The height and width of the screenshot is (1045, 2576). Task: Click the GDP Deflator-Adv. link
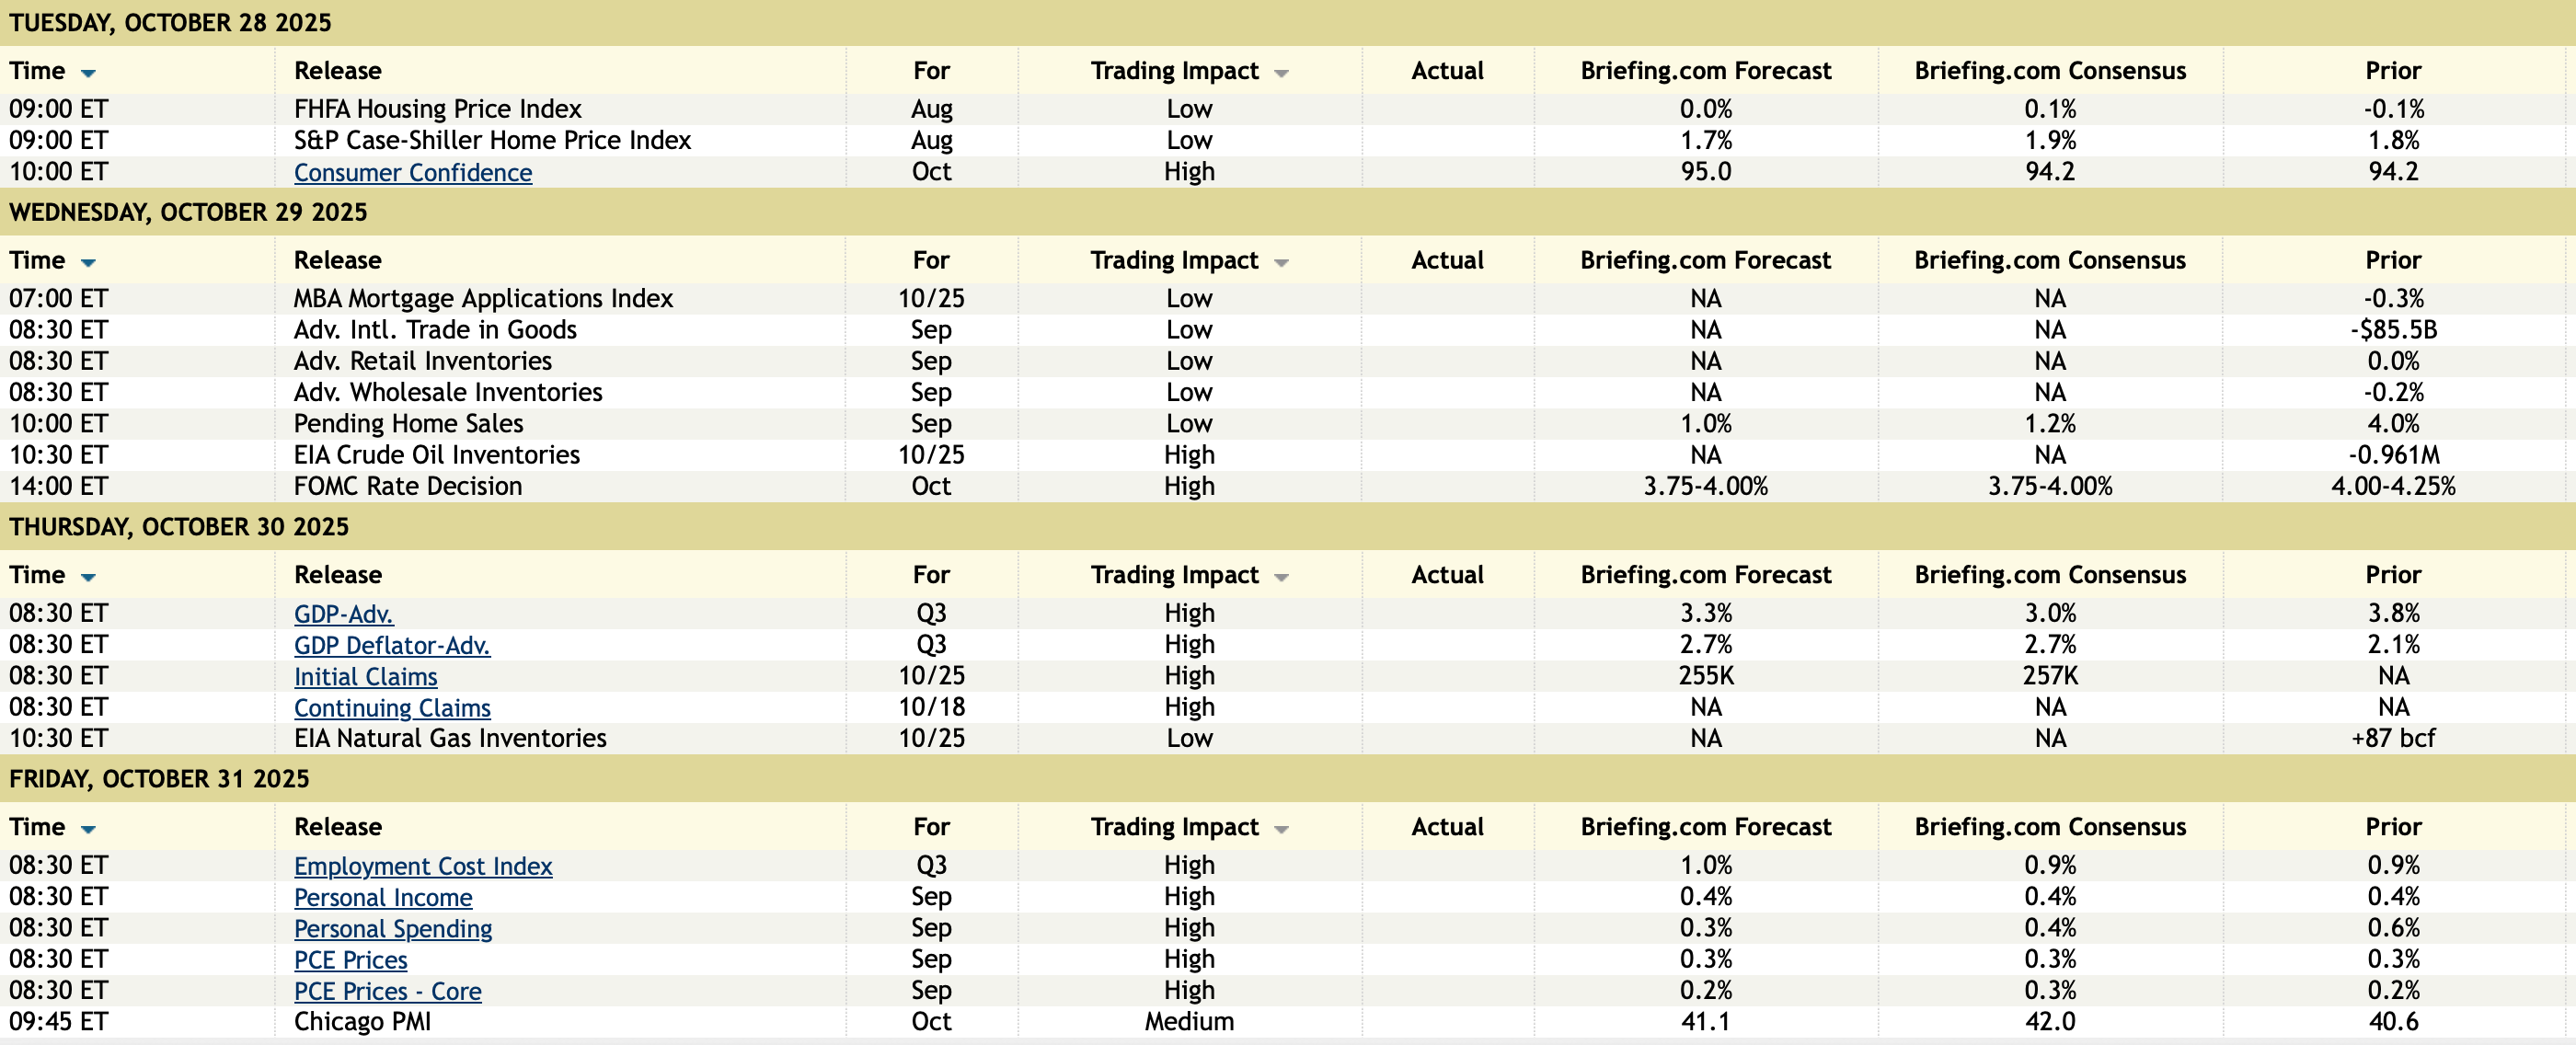391,645
